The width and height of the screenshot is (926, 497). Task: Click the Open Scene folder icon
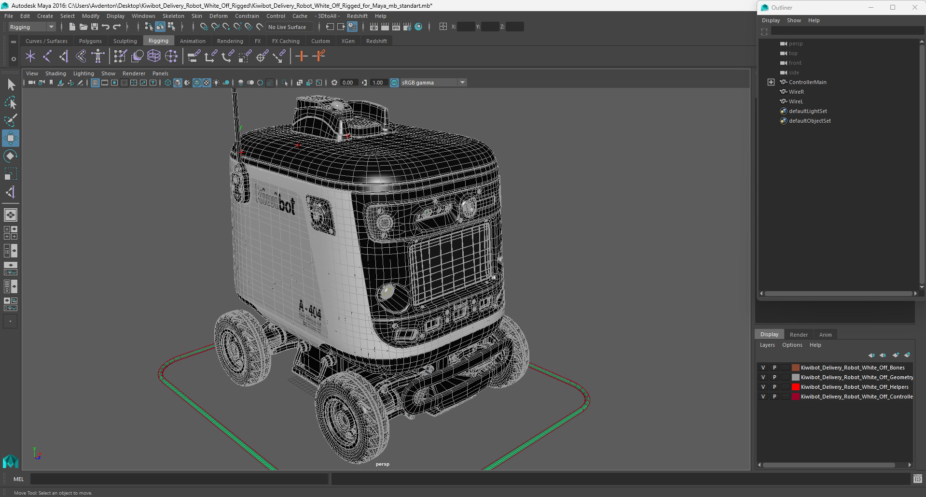point(83,27)
